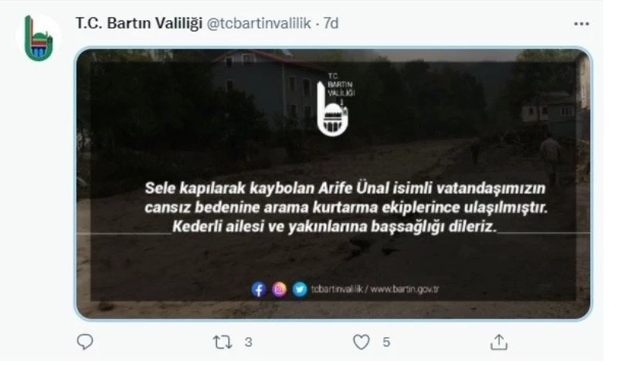Open the three-dot more options menu

pos(582,24)
